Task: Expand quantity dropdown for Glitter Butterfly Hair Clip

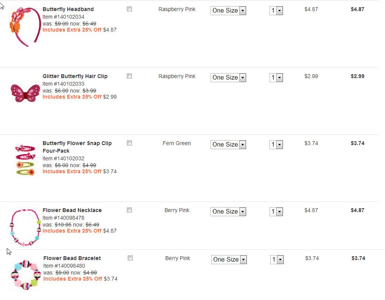Action: click(x=276, y=78)
